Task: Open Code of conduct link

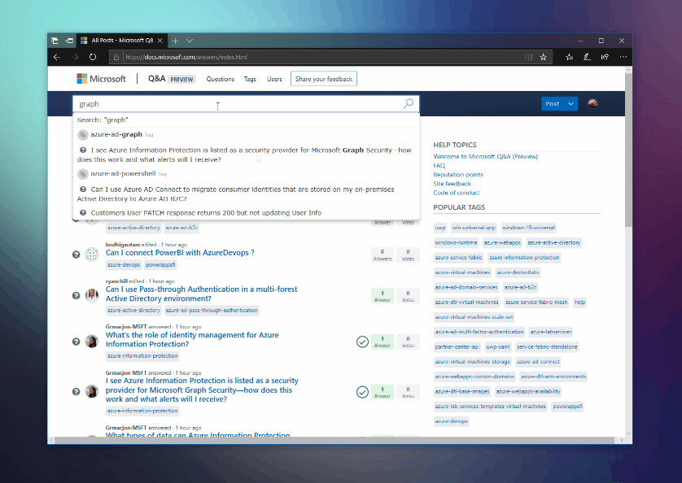Action: [457, 193]
